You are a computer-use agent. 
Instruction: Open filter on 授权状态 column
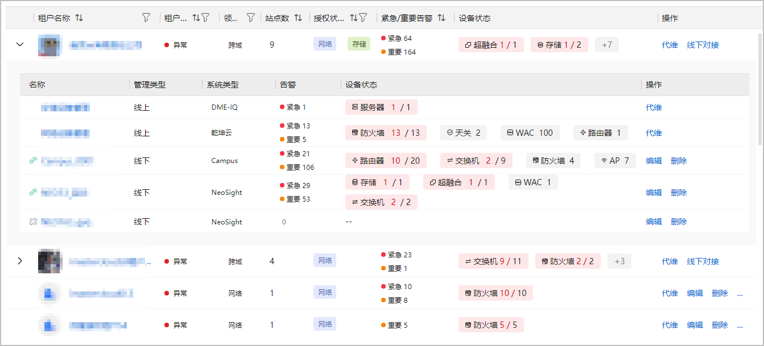[363, 18]
